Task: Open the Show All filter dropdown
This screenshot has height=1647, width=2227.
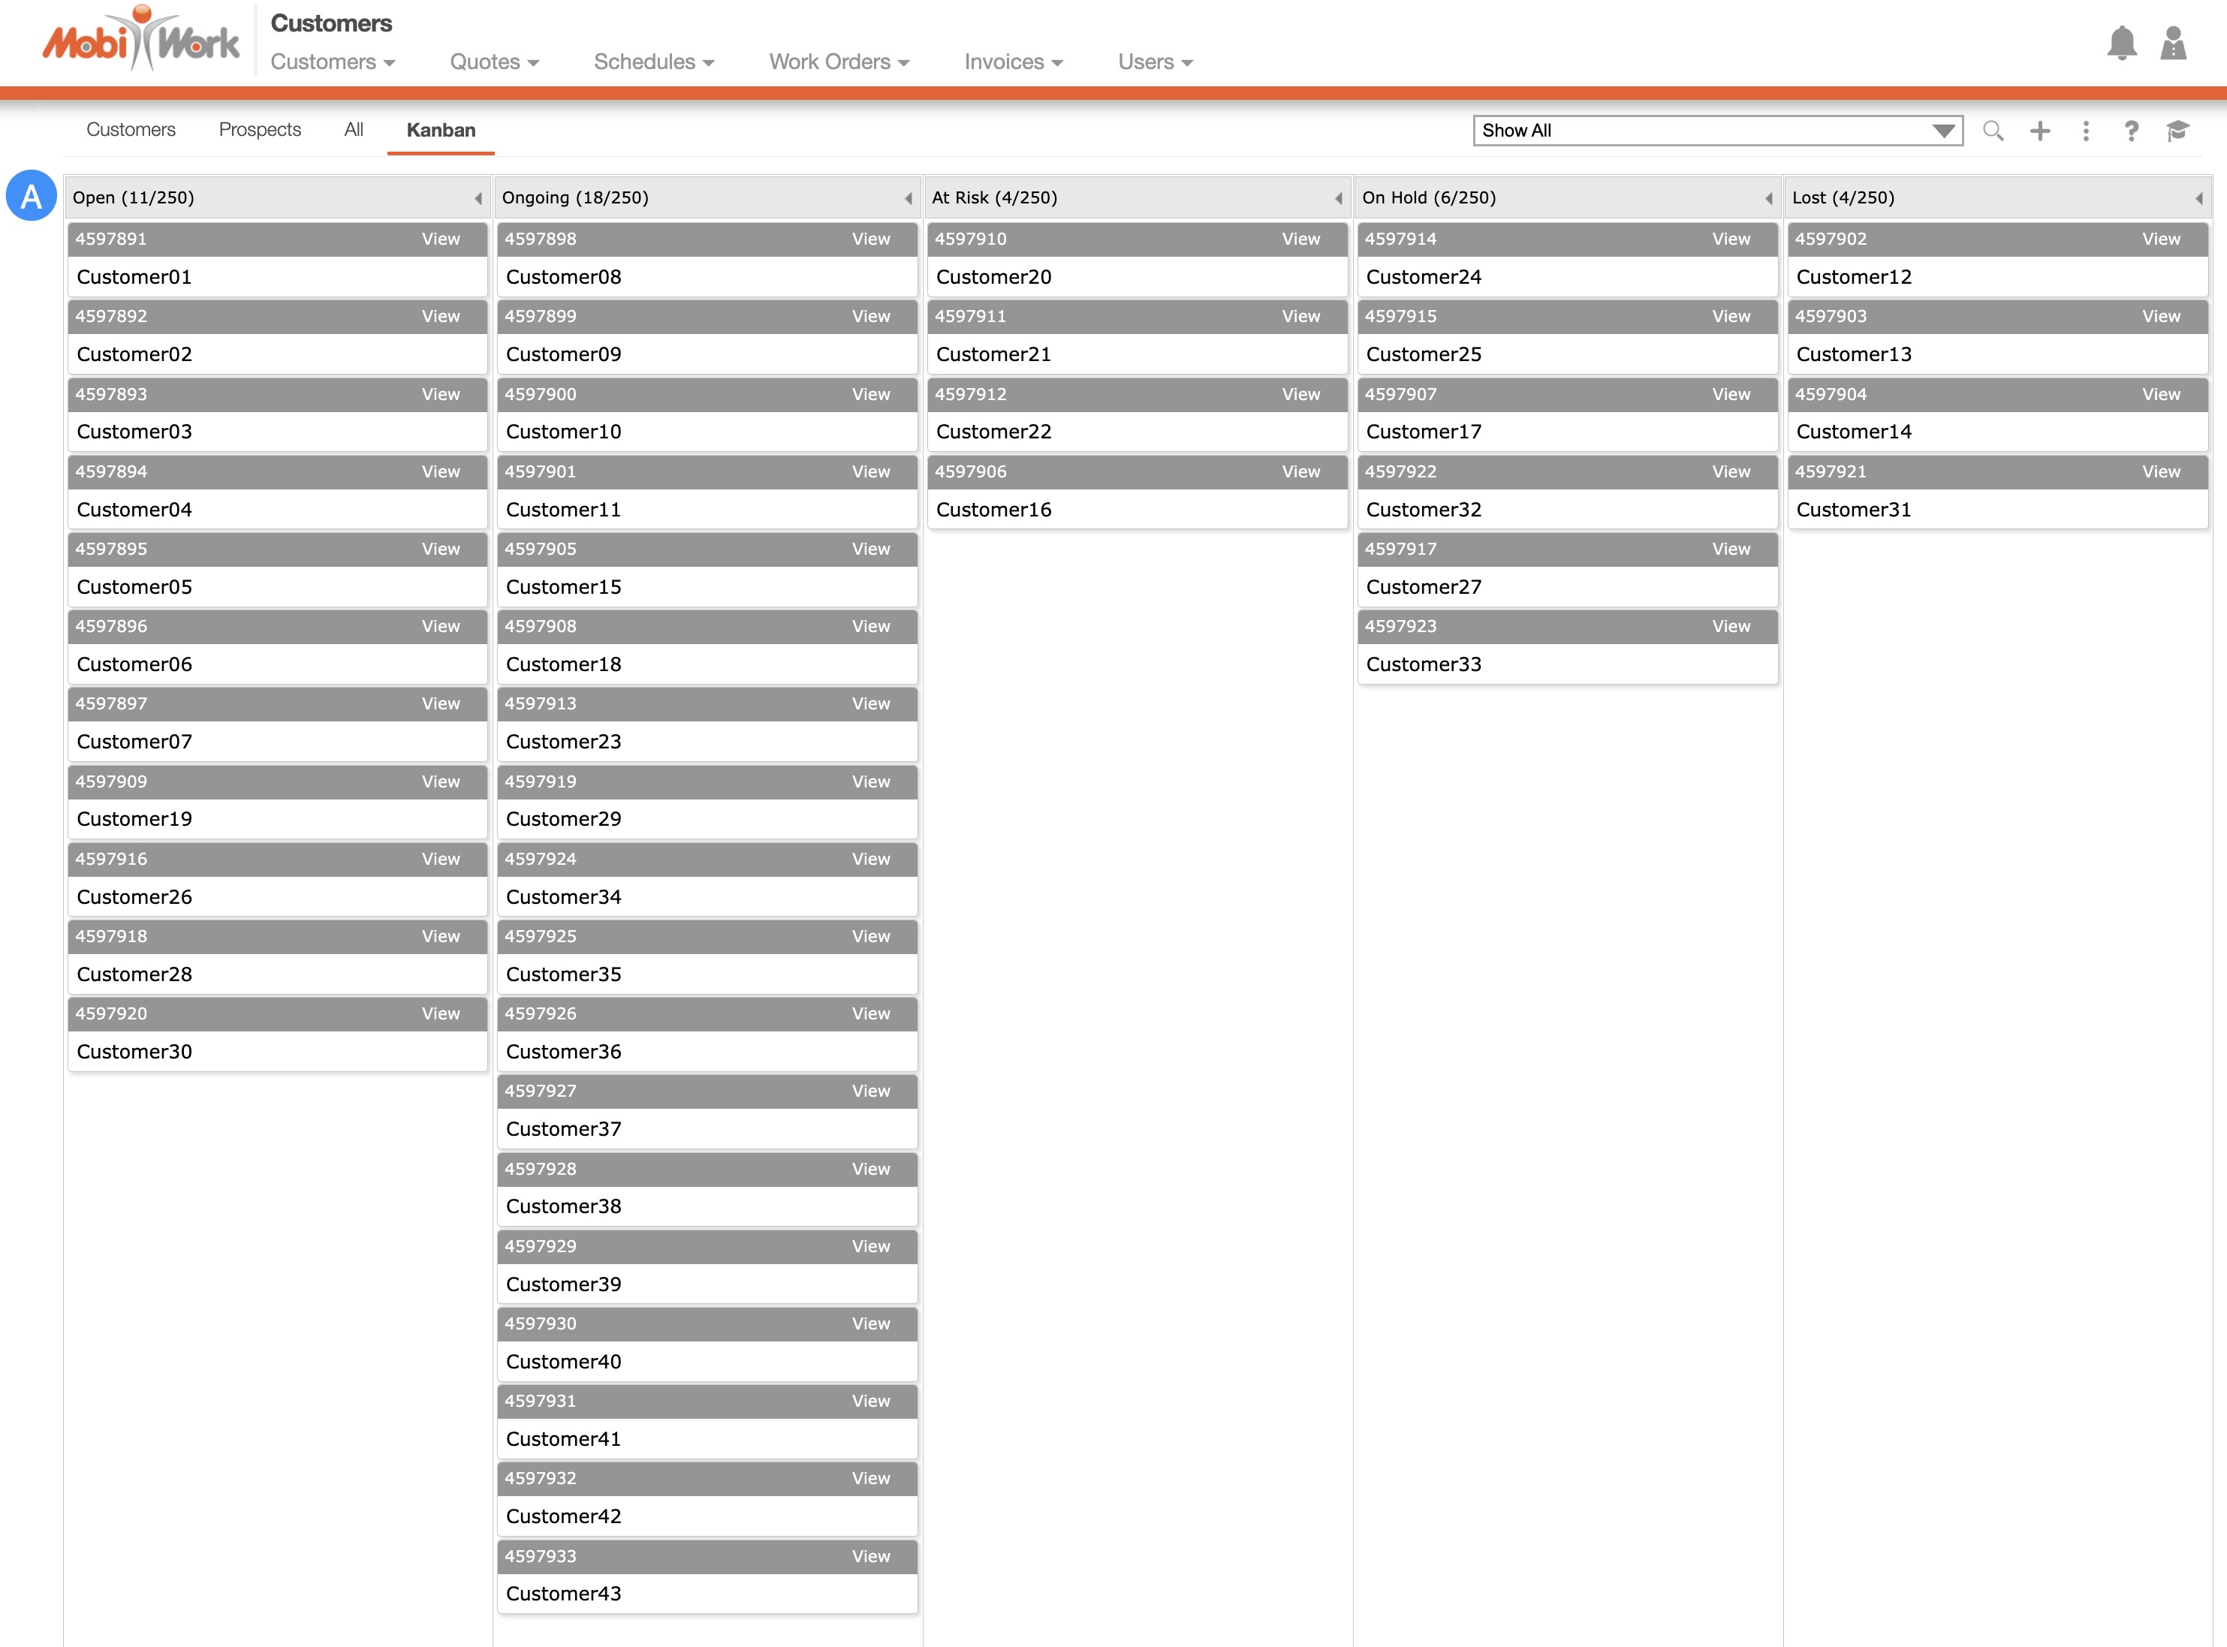Action: click(1717, 131)
